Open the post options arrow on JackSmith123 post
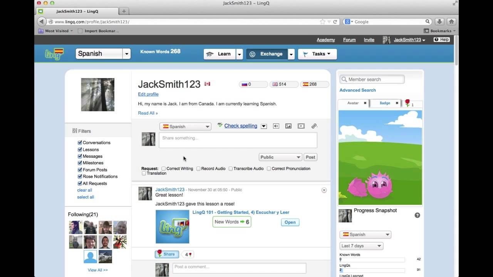Viewport: 493px width, 277px height. click(x=324, y=190)
